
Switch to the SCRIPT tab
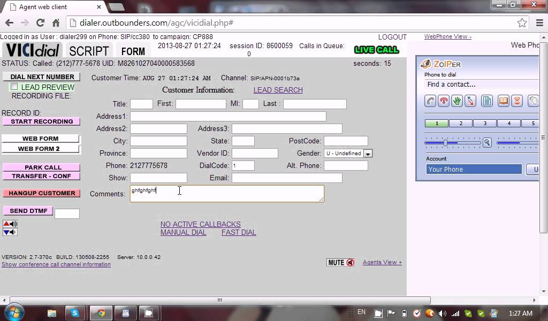[x=89, y=51]
